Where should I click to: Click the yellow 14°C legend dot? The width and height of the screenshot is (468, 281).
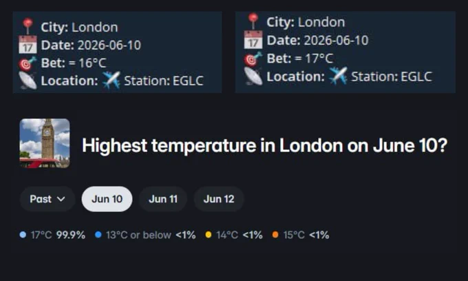[209, 235]
